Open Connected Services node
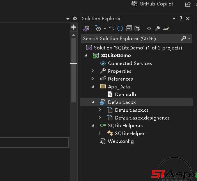Image resolution: width=197 pixels, height=181 pixels. click(130, 63)
